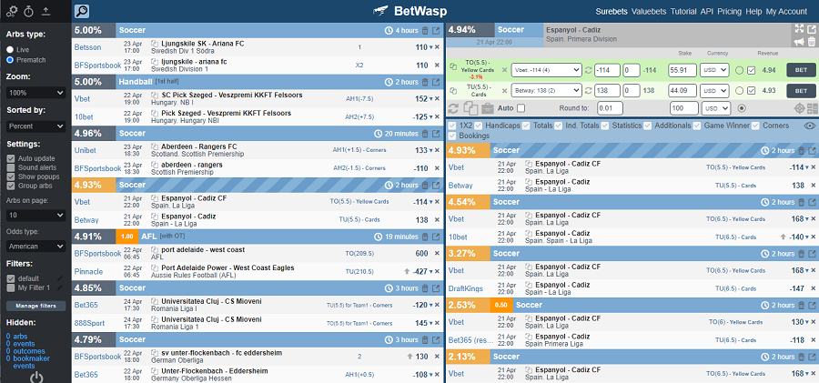819x383 pixels.
Task: Click the stopwatch timer icon
Action: coord(29,10)
